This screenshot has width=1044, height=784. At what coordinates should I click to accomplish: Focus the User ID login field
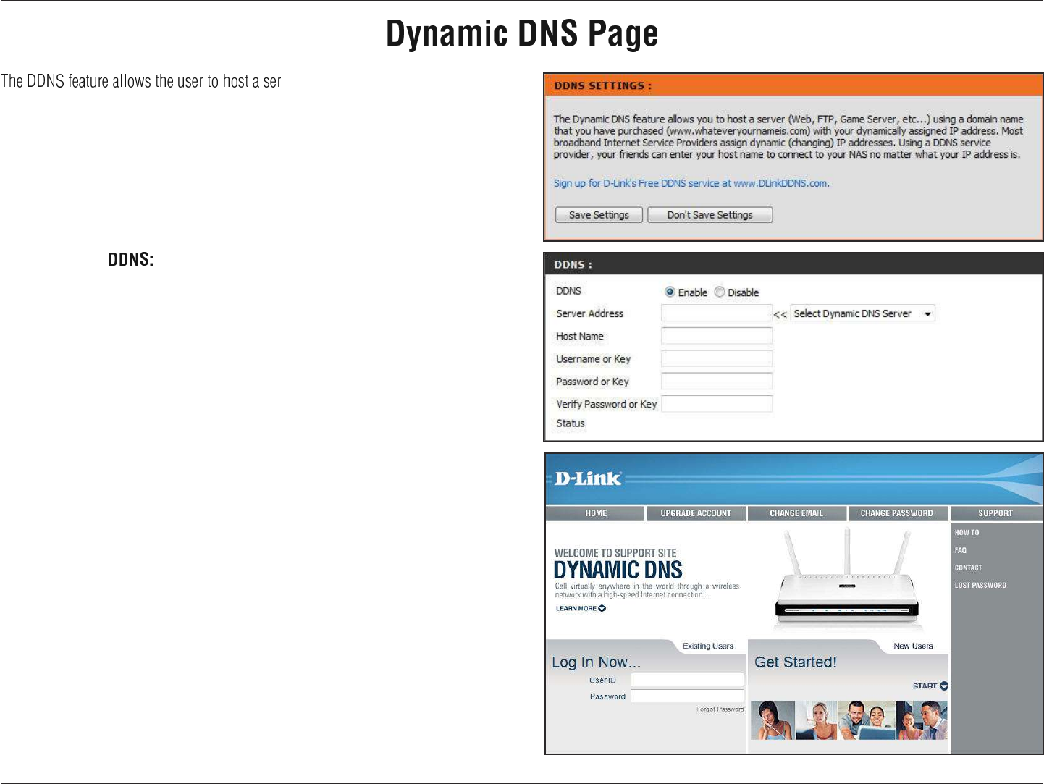(x=687, y=680)
